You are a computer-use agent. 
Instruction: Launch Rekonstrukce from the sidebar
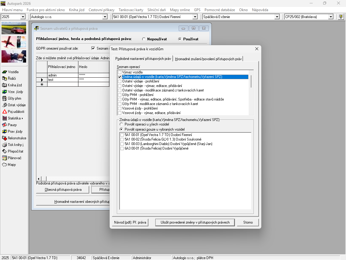pos(5,138)
